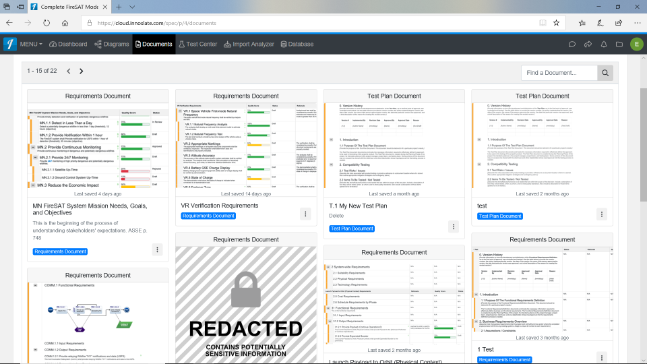
Task: Click the browser address bar URL
Action: pyautogui.click(x=157, y=23)
